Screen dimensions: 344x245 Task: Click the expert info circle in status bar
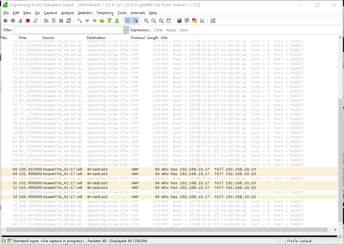click(x=4, y=241)
